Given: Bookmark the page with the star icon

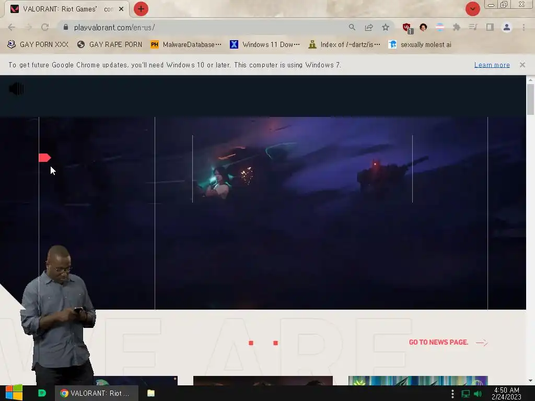Looking at the screenshot, I should point(386,27).
